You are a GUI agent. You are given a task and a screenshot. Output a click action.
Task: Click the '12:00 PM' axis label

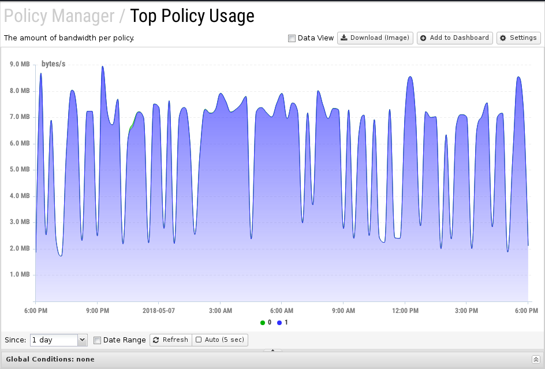click(x=405, y=311)
